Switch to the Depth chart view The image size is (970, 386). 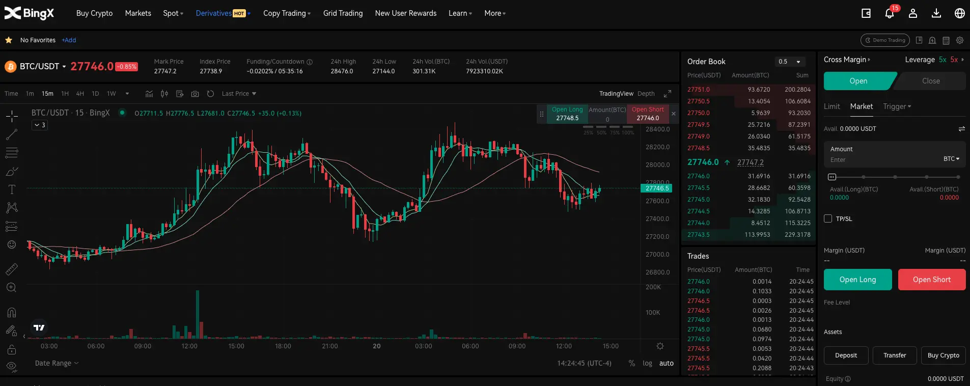coord(646,94)
